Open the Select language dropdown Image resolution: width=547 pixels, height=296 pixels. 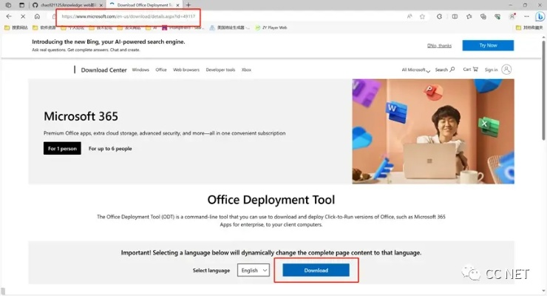pos(254,270)
